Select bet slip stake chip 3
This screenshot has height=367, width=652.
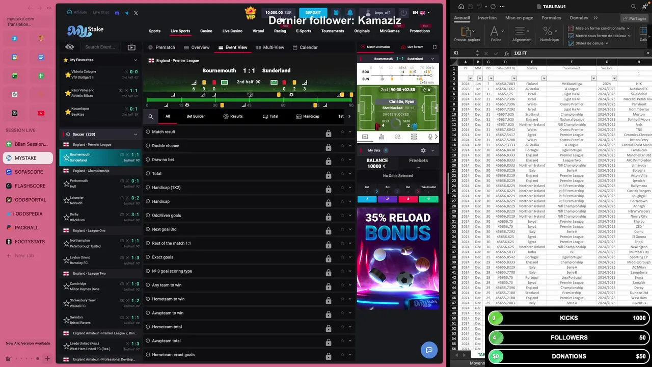408,199
